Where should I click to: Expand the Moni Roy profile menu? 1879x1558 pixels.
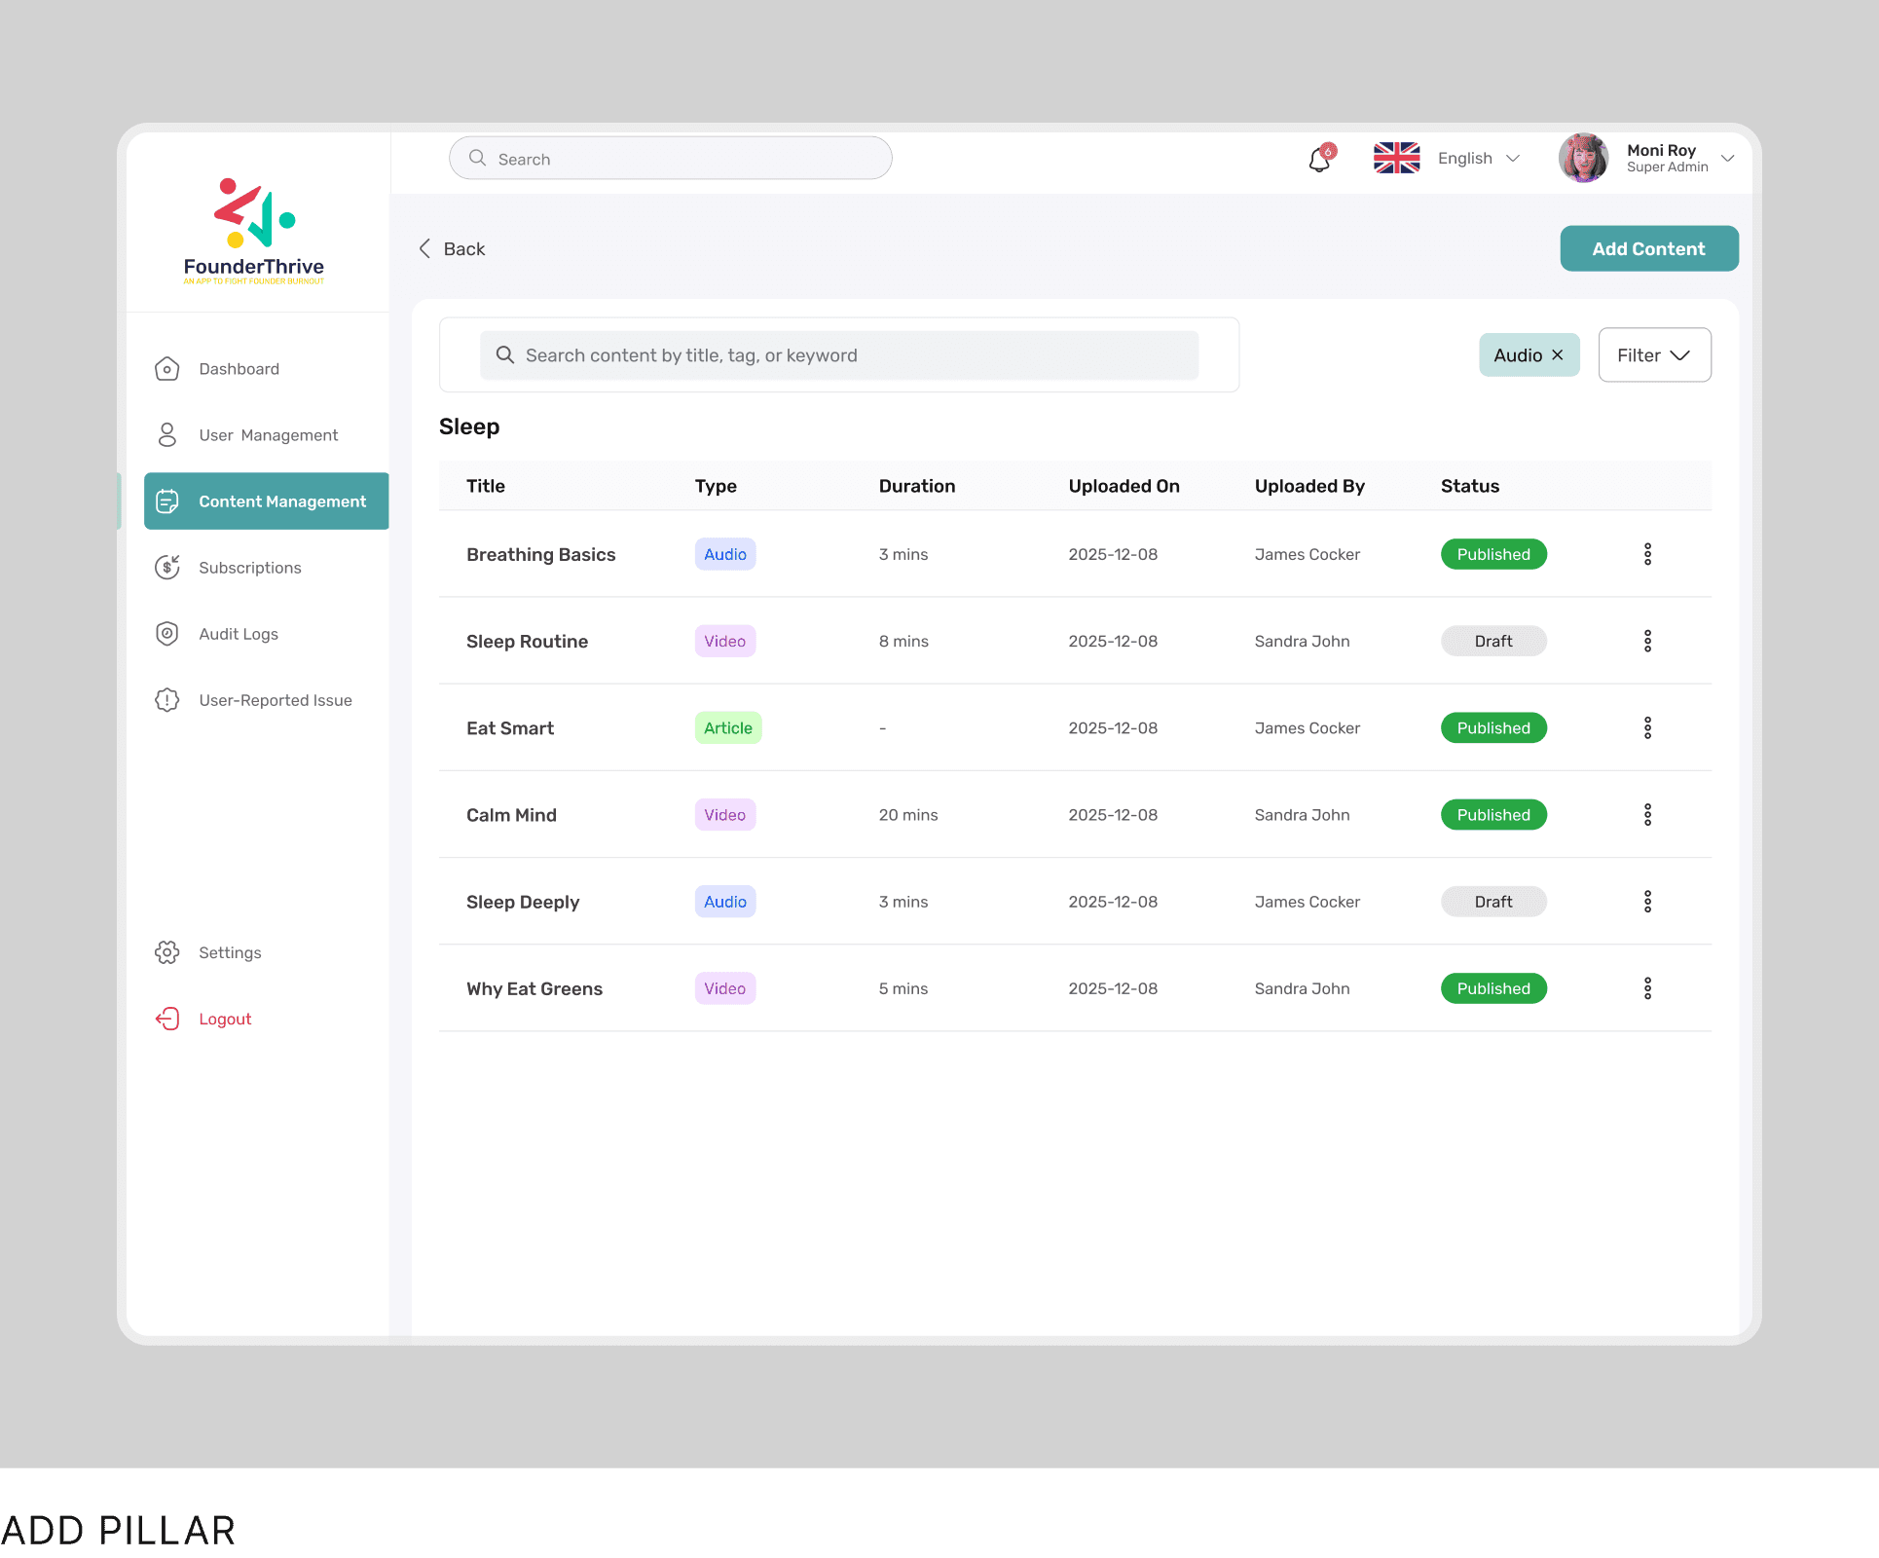coord(1727,159)
